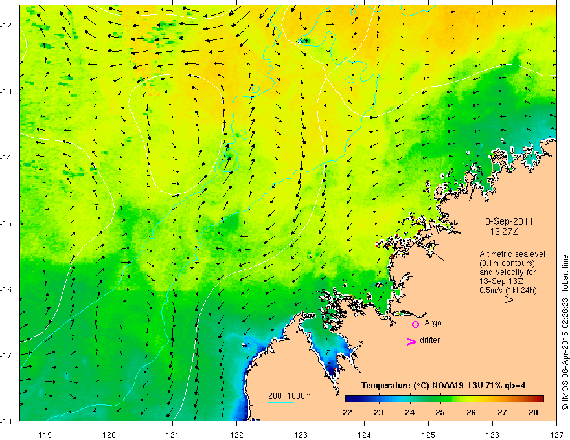The height and width of the screenshot is (440, 570).
Task: Click the 'Argo' legend label
Action: tap(433, 323)
